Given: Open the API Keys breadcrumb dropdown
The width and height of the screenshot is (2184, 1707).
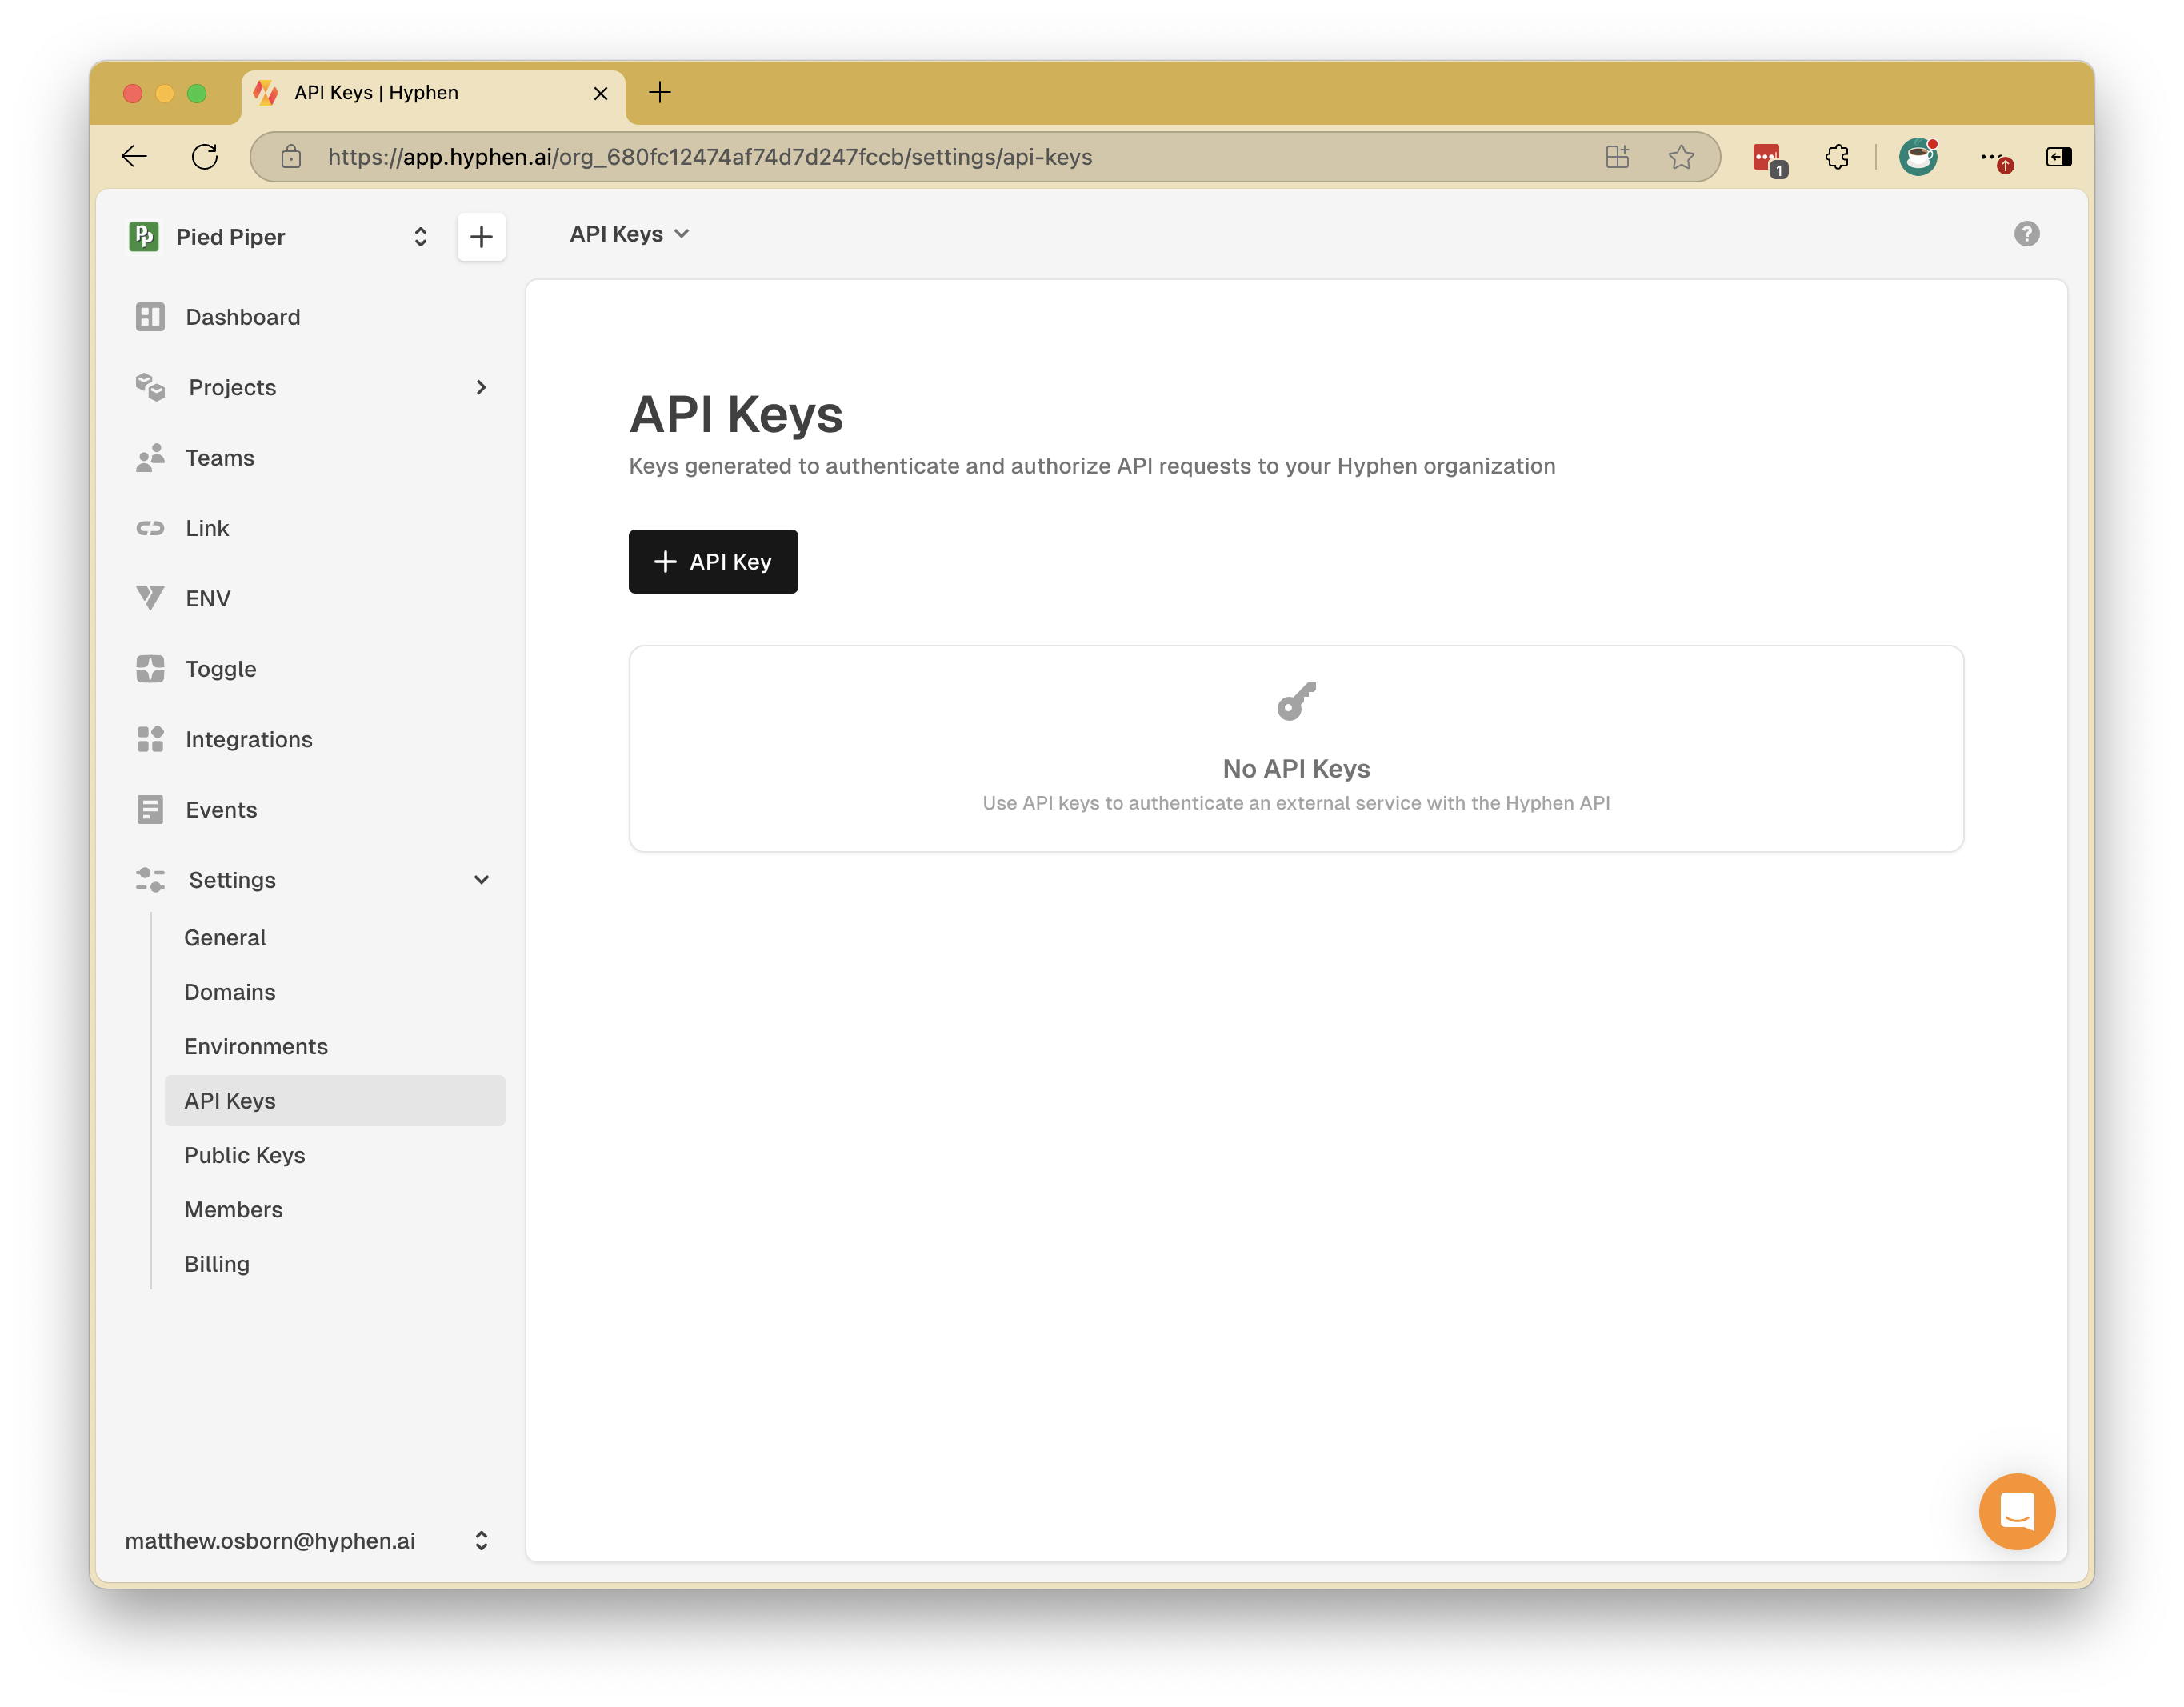Looking at the screenshot, I should pyautogui.click(x=629, y=233).
